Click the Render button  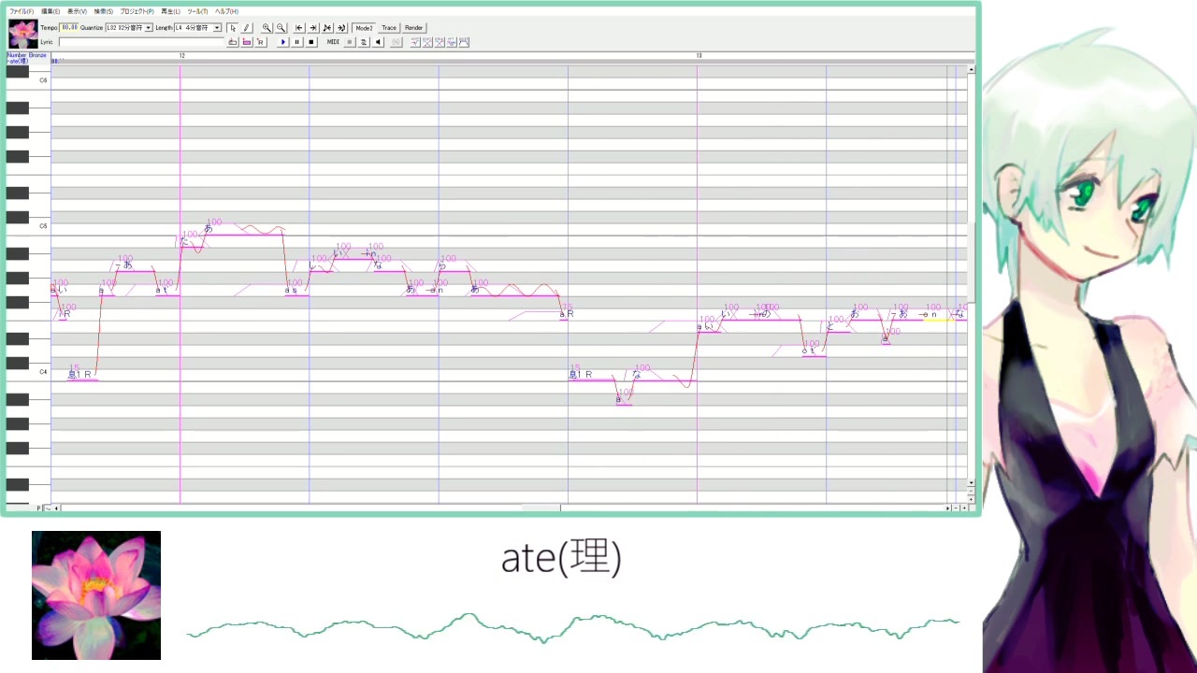tap(413, 28)
